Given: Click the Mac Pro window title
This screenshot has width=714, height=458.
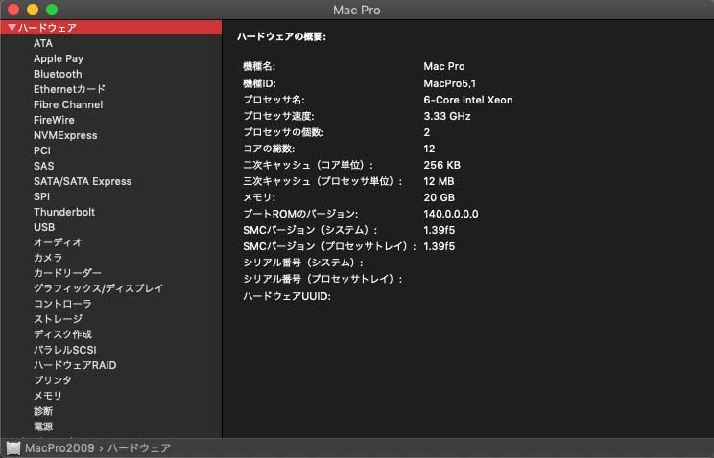Looking at the screenshot, I should pyautogui.click(x=357, y=10).
